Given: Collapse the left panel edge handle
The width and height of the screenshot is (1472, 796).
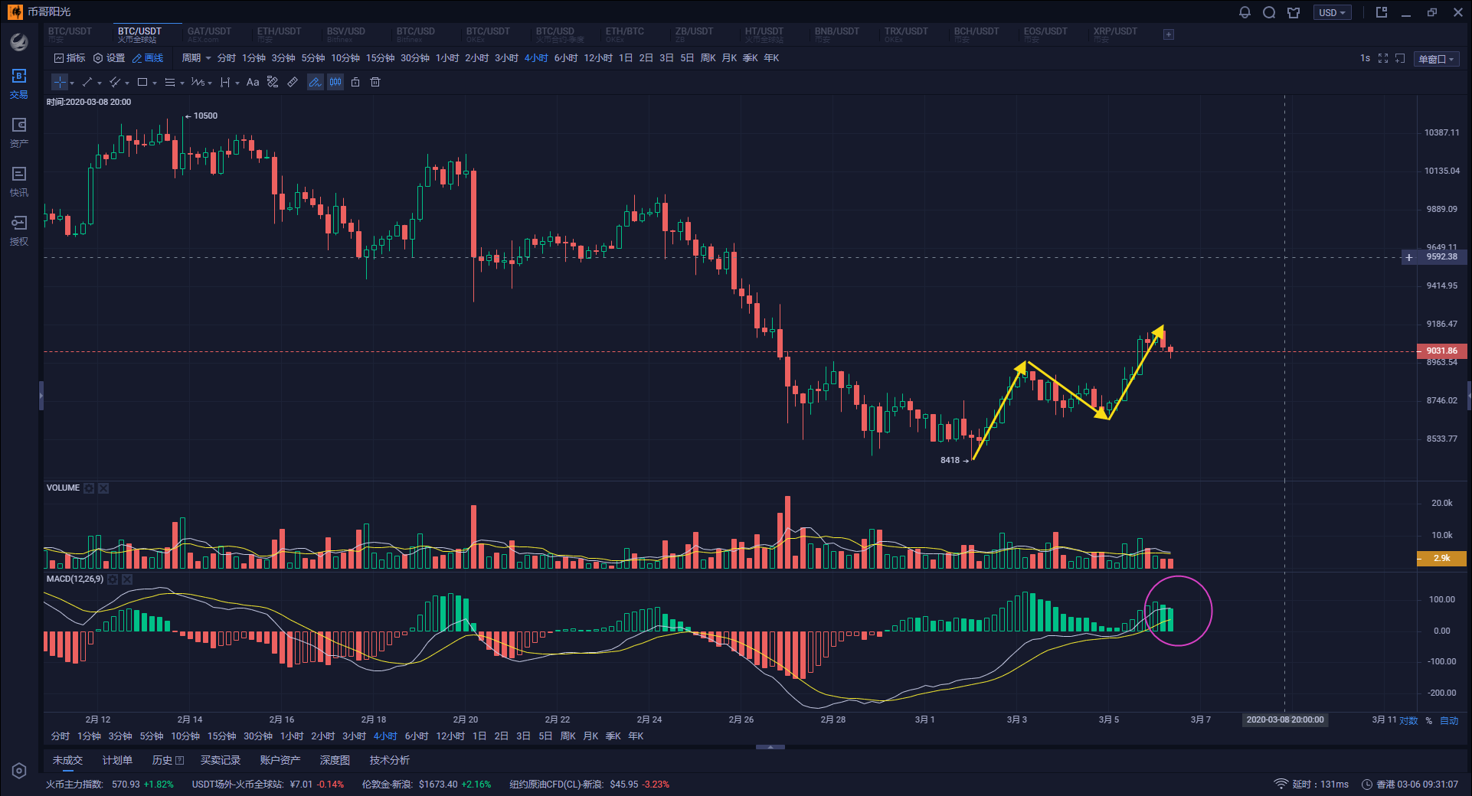Looking at the screenshot, I should (41, 396).
